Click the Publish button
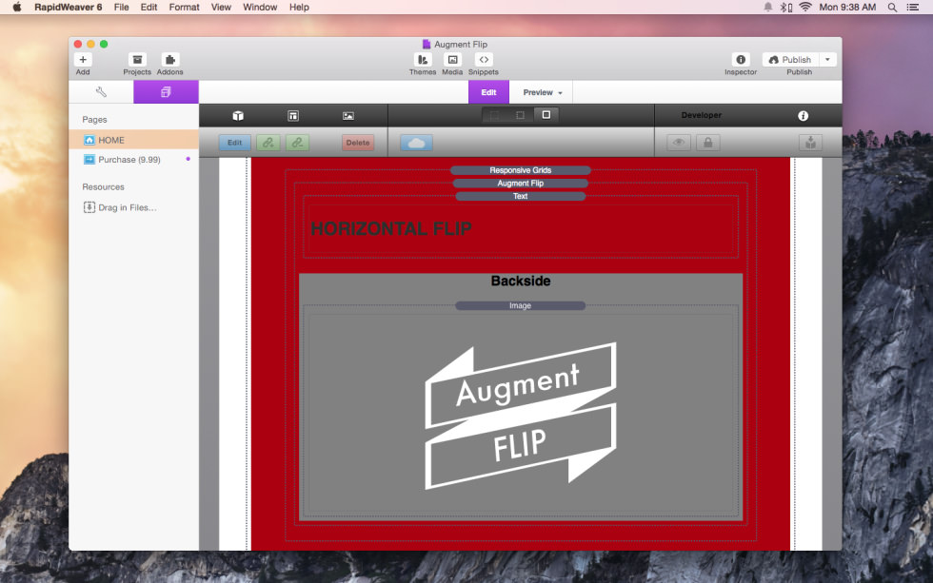This screenshot has width=933, height=583. tap(790, 59)
